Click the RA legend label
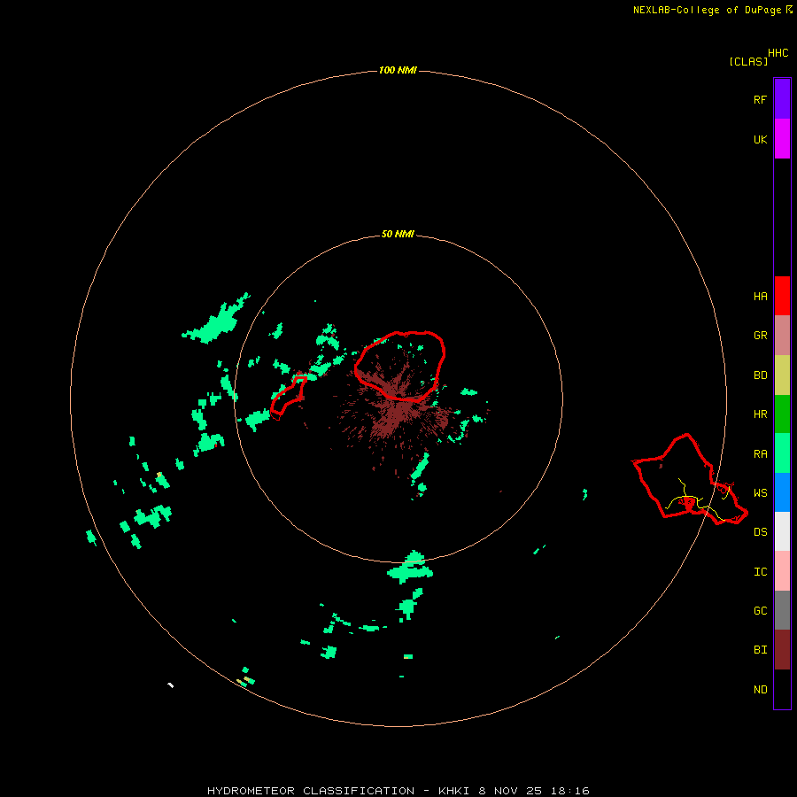The height and width of the screenshot is (797, 797). (760, 454)
